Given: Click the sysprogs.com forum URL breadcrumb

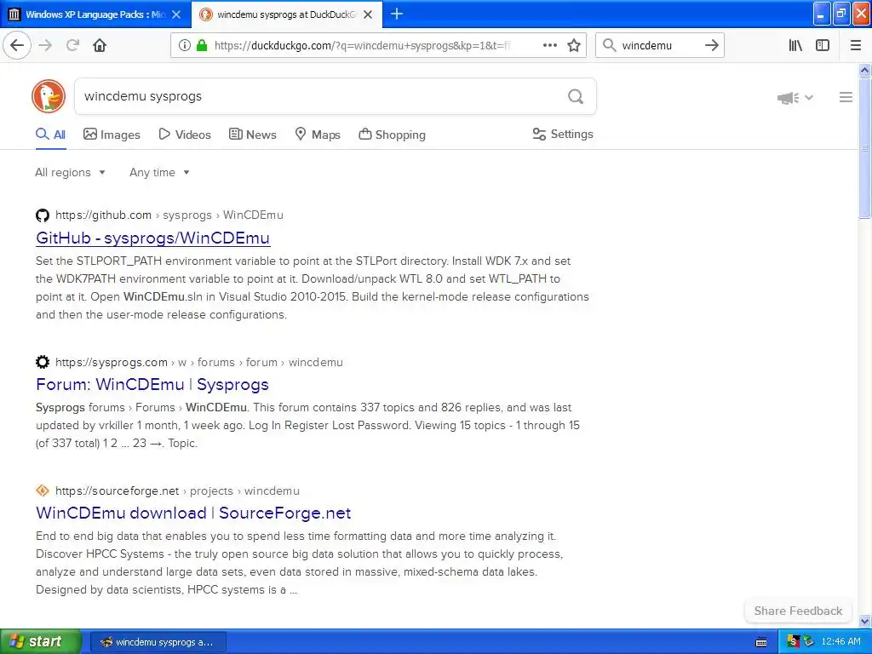Looking at the screenshot, I should 199,363.
